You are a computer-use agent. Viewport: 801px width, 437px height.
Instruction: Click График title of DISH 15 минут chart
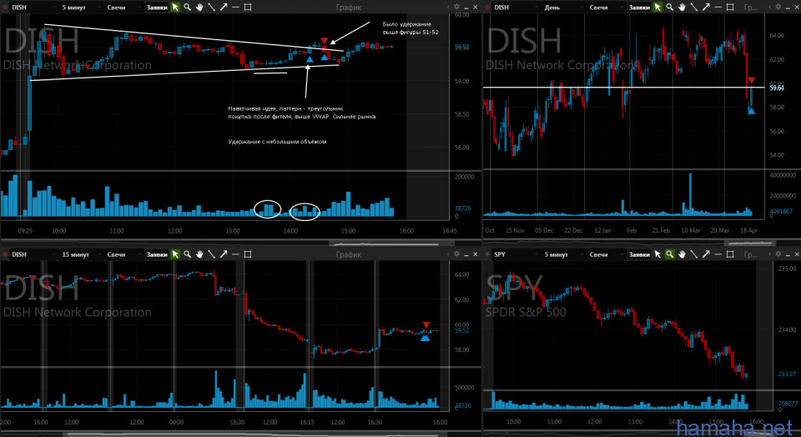pos(349,254)
